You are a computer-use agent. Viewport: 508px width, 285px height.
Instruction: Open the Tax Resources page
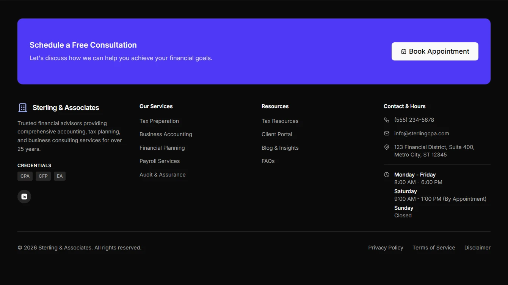point(280,121)
